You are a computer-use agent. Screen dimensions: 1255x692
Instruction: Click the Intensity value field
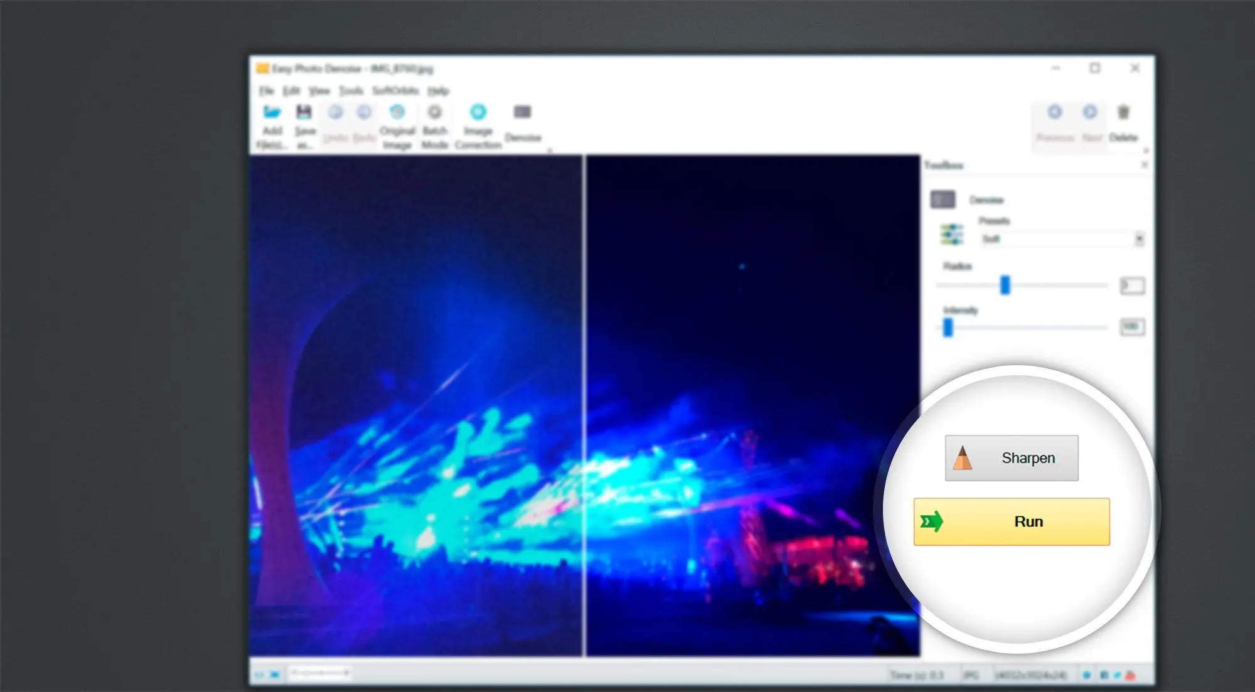click(x=1132, y=327)
